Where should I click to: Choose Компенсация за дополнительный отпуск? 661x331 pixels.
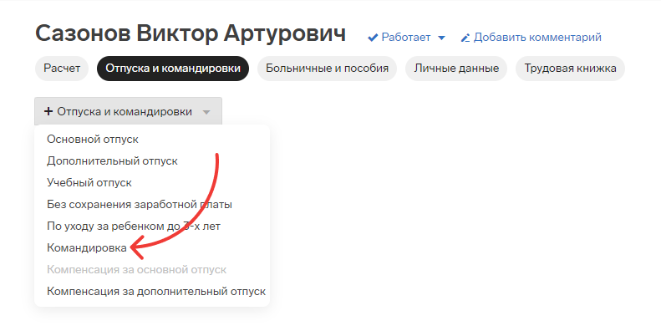pos(156,292)
